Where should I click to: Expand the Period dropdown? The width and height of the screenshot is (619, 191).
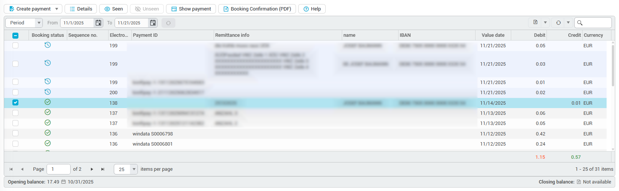pos(38,23)
